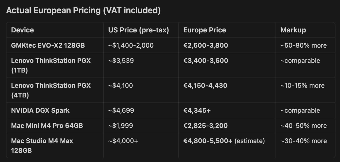Image resolution: width=340 pixels, height=162 pixels.
Task: Click the '€2,600-3,800' Europe price cell
Action: coord(205,45)
